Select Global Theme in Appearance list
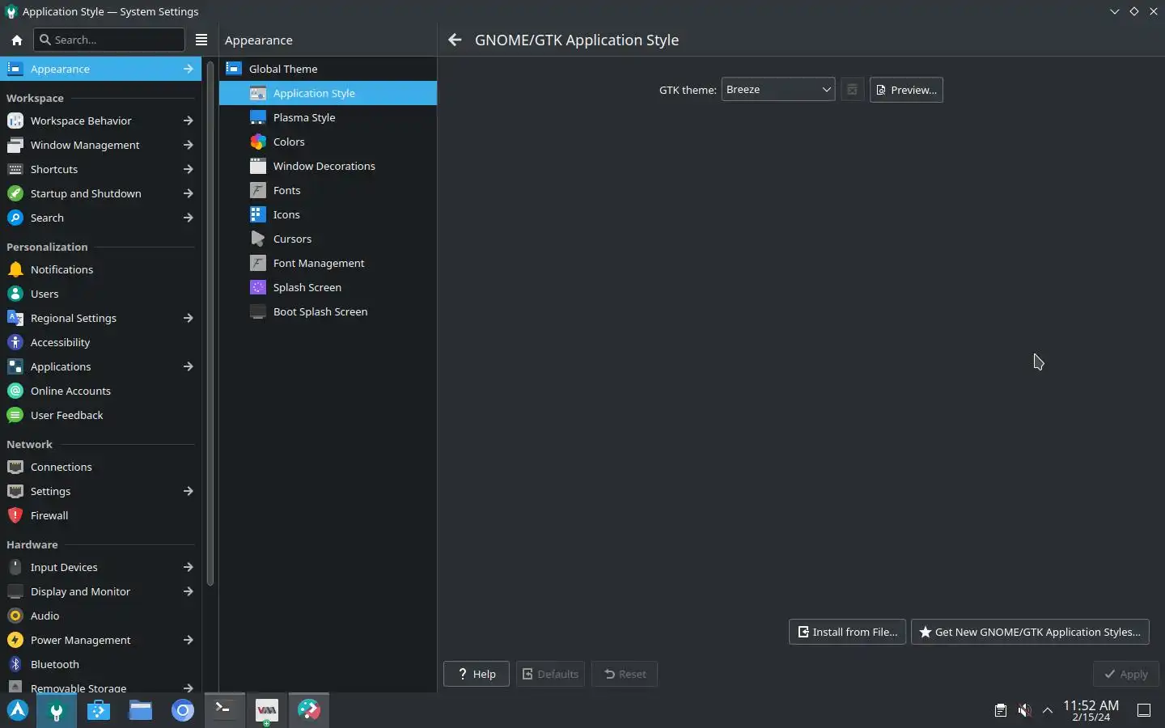The image size is (1165, 728). click(x=328, y=69)
